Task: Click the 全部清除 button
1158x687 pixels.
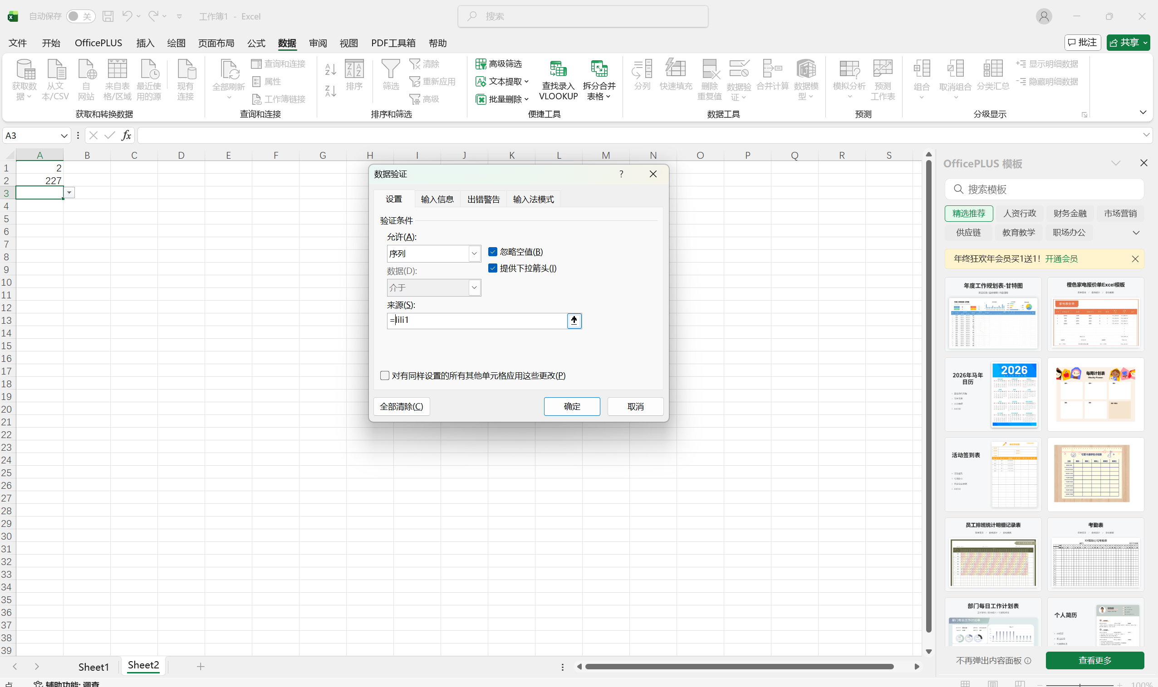Action: tap(401, 406)
